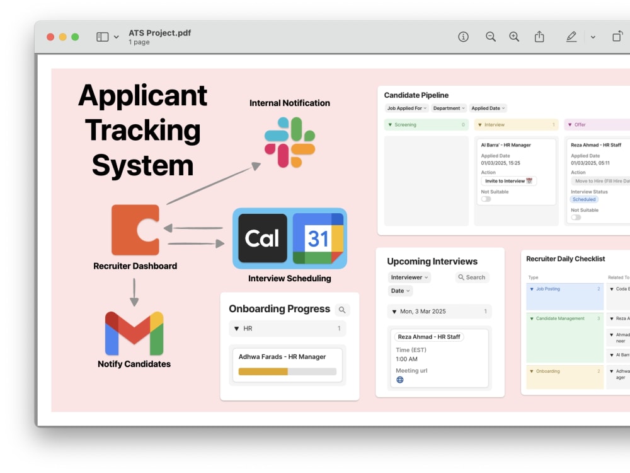Click the Move to Hire button
Screen dimensions: 630x473
click(x=600, y=181)
